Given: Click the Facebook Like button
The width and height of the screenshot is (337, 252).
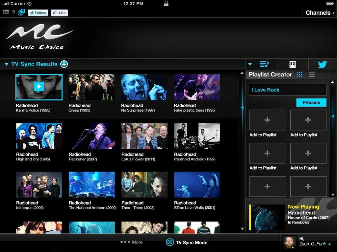Looking at the screenshot, I should coord(60,13).
